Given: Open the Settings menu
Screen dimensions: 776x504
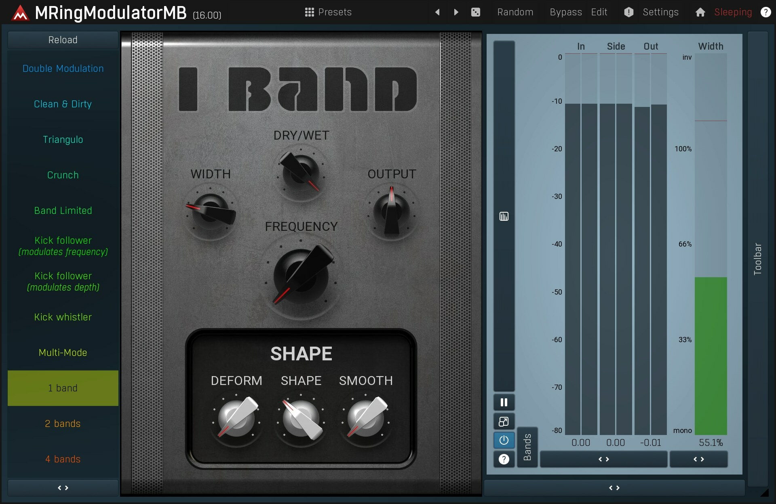Looking at the screenshot, I should [x=661, y=12].
